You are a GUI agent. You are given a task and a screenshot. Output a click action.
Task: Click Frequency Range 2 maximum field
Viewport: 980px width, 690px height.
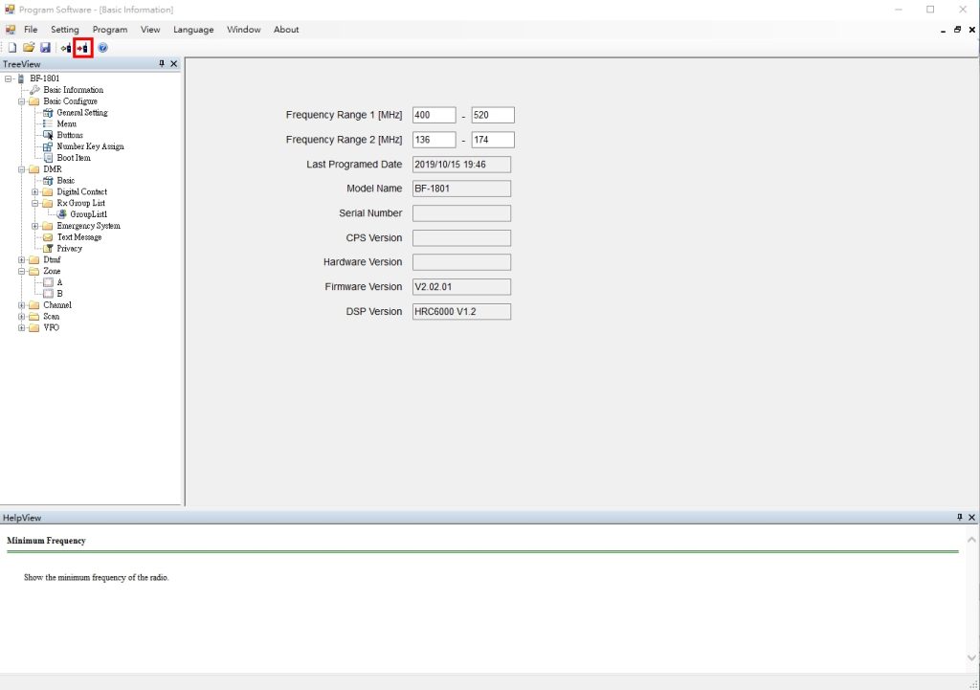coord(493,140)
